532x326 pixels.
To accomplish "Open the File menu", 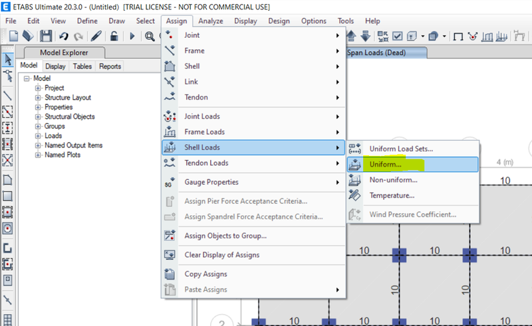I will pos(11,21).
